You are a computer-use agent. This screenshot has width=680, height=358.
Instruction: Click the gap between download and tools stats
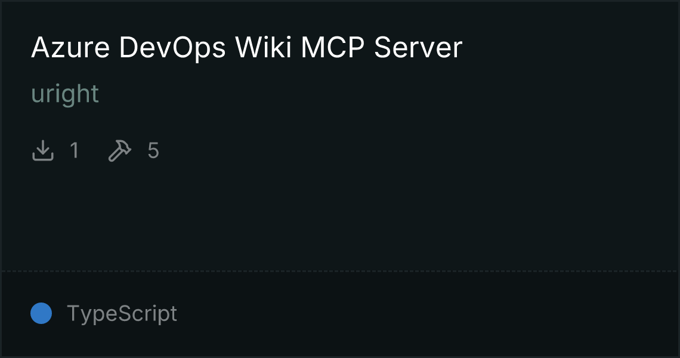(x=93, y=150)
